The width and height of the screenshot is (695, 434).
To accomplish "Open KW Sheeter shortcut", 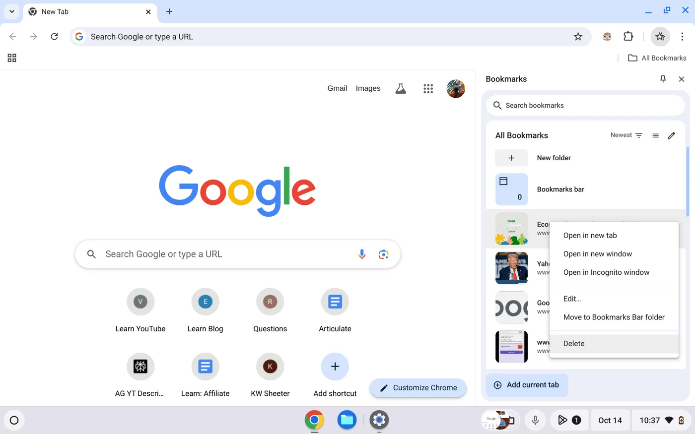I will [x=270, y=375].
